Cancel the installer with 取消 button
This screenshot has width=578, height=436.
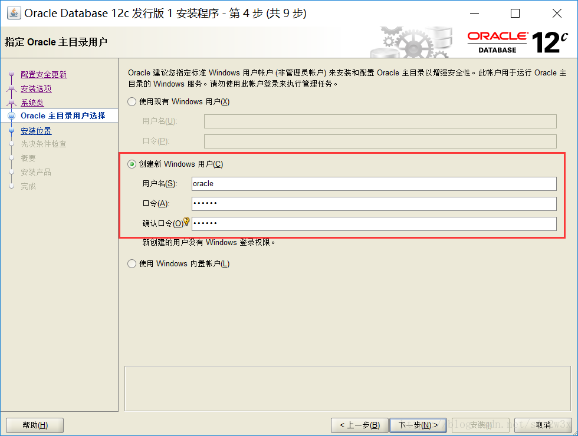coord(543,425)
